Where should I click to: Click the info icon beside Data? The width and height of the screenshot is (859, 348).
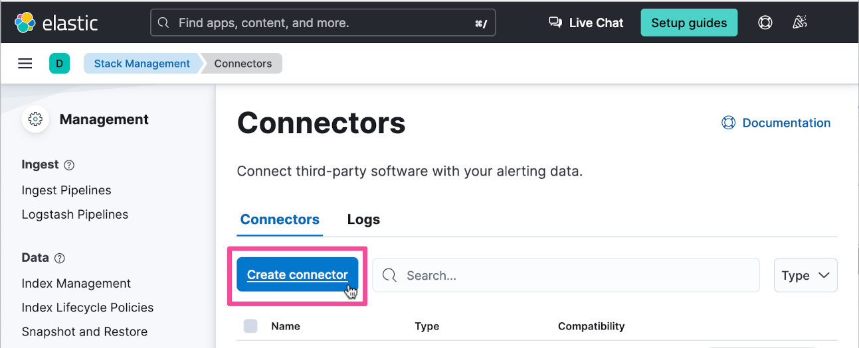click(59, 258)
